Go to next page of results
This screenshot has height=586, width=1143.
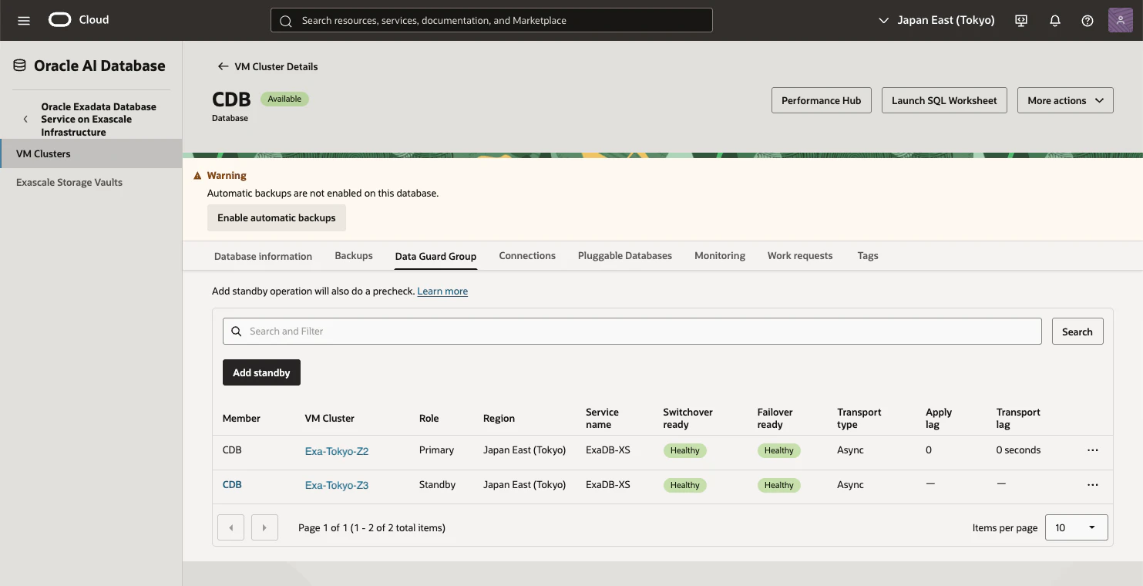click(x=264, y=527)
